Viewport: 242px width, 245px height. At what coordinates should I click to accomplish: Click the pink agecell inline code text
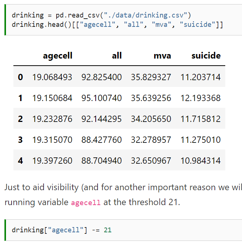(86, 202)
